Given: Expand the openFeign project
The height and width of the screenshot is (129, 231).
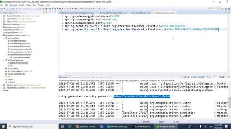Looking at the screenshot, I should 1,19.
